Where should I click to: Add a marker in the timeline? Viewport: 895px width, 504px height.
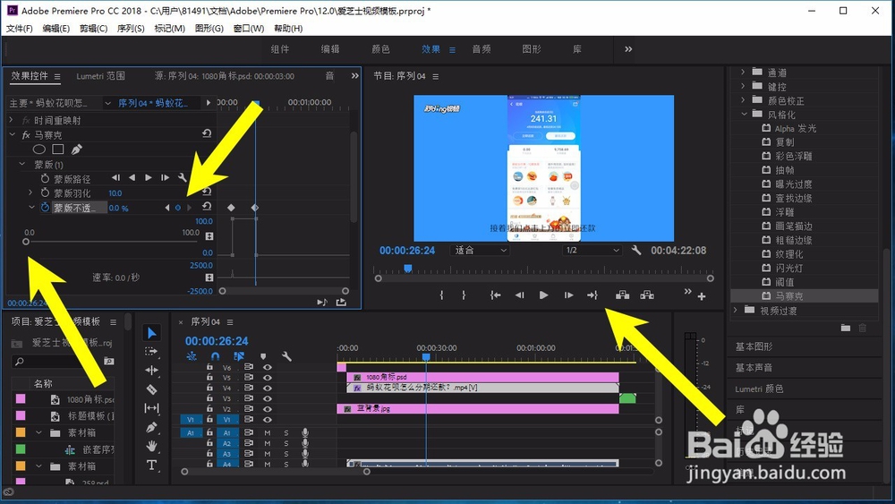pyautogui.click(x=263, y=356)
